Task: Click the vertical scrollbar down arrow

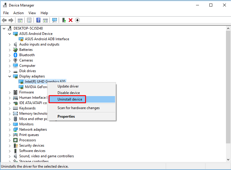Action: click(228, 159)
